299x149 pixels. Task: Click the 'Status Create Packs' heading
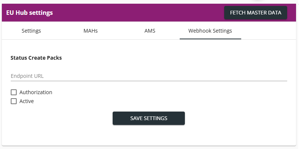tap(36, 58)
